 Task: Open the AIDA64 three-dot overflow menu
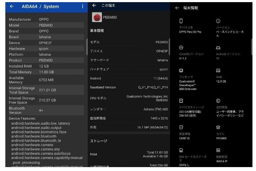[x=83, y=6]
